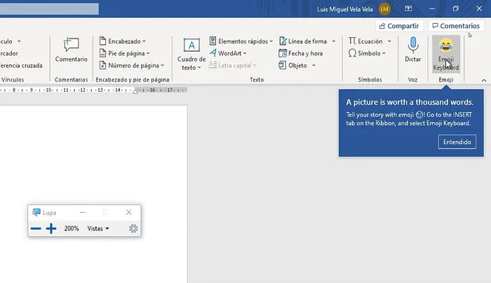Insert a Cuadro de texto
This screenshot has width=491, height=283.
point(191,55)
